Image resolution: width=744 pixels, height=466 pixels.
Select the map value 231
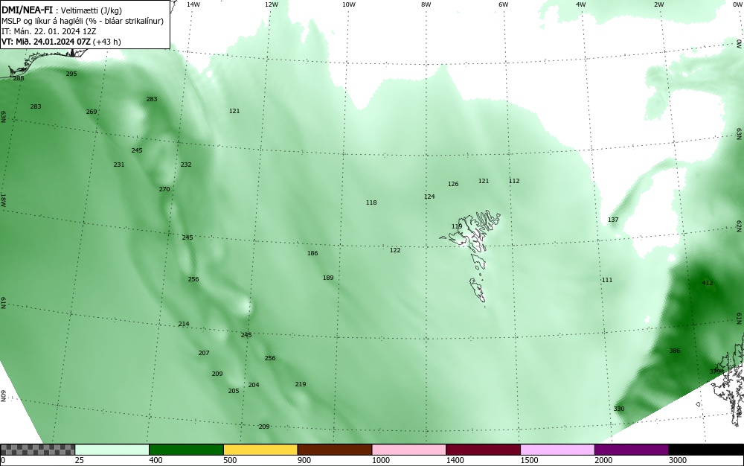[119, 165]
